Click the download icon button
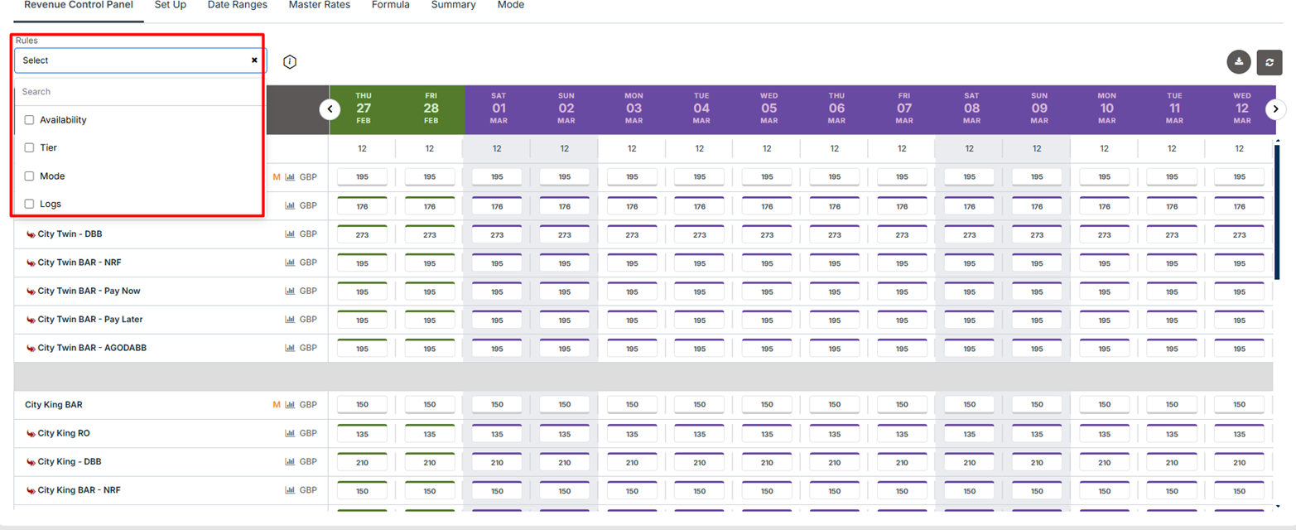The image size is (1296, 530). pos(1239,62)
